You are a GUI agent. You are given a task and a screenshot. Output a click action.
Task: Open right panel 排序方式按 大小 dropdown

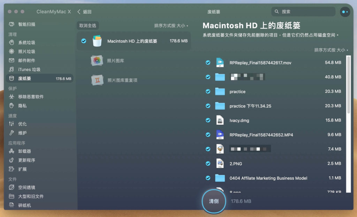(331, 50)
